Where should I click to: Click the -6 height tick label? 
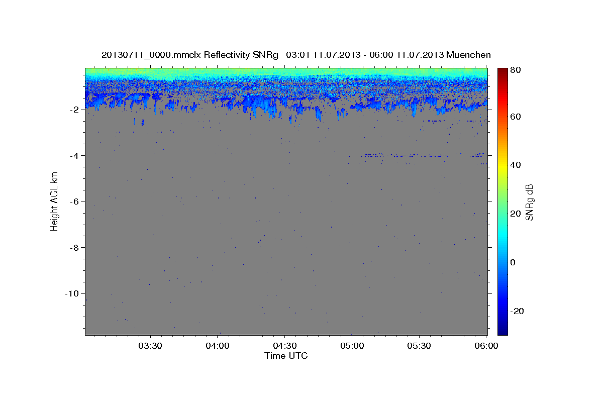(x=75, y=202)
